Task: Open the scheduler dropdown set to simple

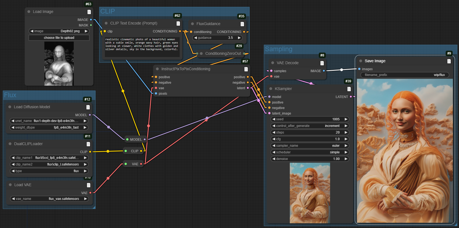Action: pyautogui.click(x=310, y=152)
